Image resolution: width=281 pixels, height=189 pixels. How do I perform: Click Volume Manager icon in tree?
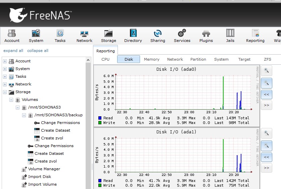pos(24,169)
